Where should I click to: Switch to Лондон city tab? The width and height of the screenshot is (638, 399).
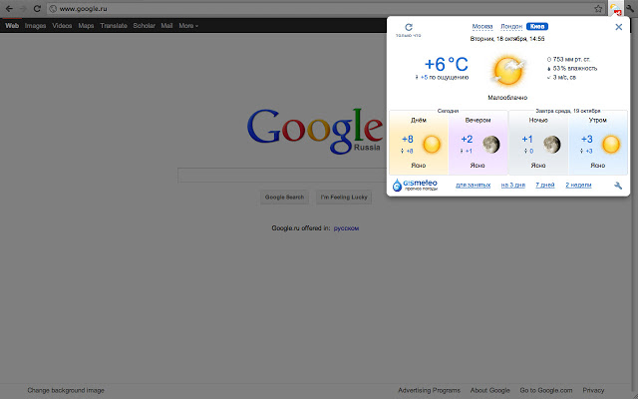(x=511, y=27)
